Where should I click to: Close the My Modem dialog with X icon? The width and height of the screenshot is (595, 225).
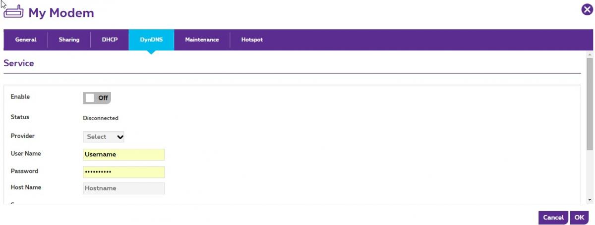tap(587, 9)
